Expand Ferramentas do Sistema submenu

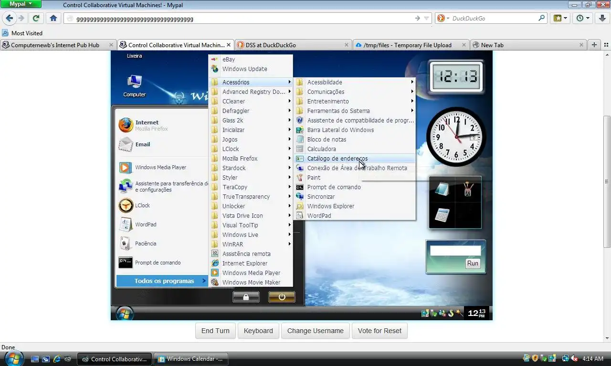[355, 111]
